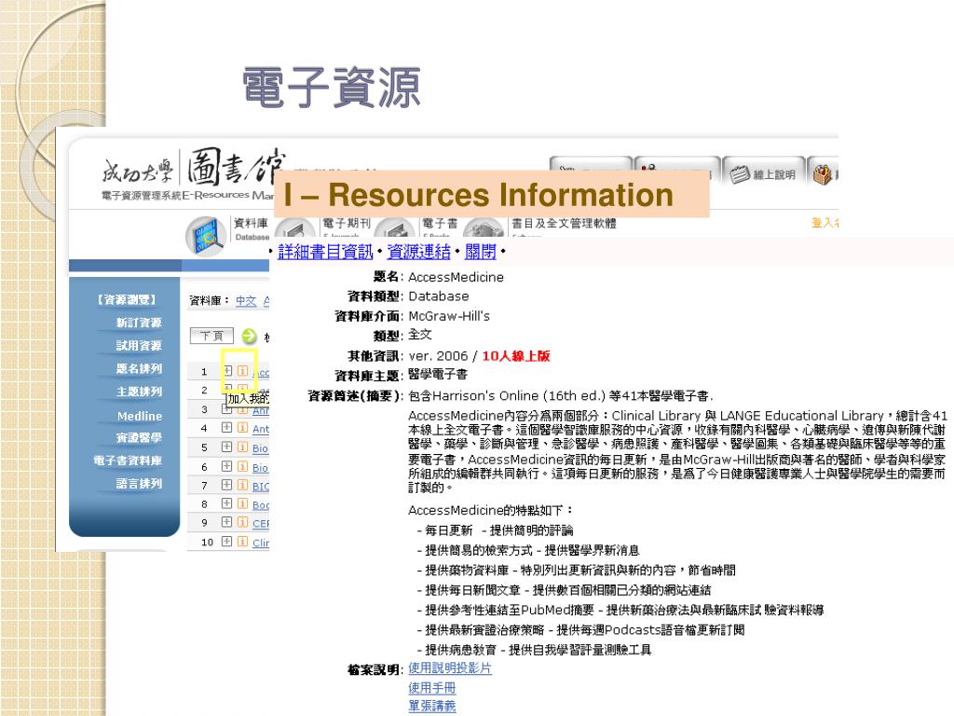Screen dimensions: 954x716
Task: Click the plus icon in row 1
Action: (227, 370)
